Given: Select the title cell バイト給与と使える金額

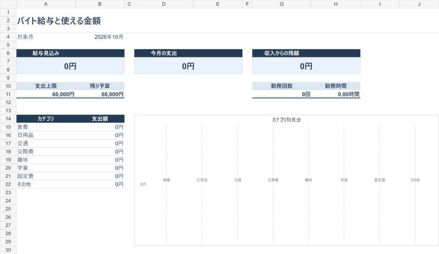Looking at the screenshot, I should pos(59,21).
